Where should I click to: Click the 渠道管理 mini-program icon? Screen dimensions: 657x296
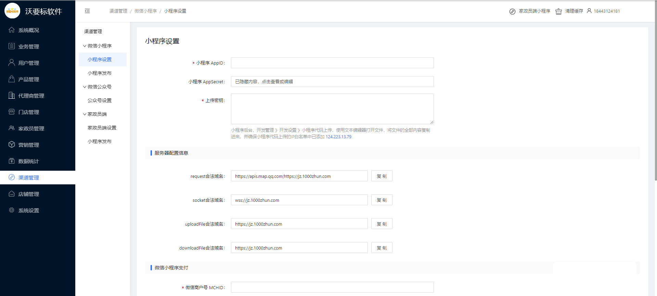[12, 177]
